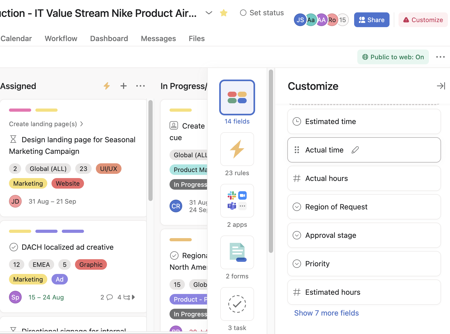Click the 15 – 24 Aug due date

point(46,297)
